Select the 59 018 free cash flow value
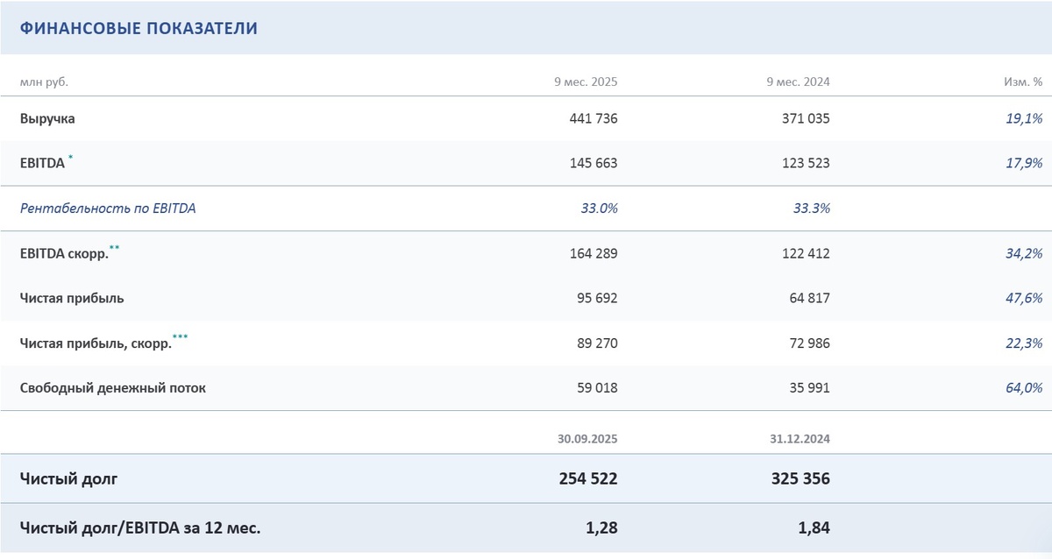The height and width of the screenshot is (559, 1052). tap(597, 388)
